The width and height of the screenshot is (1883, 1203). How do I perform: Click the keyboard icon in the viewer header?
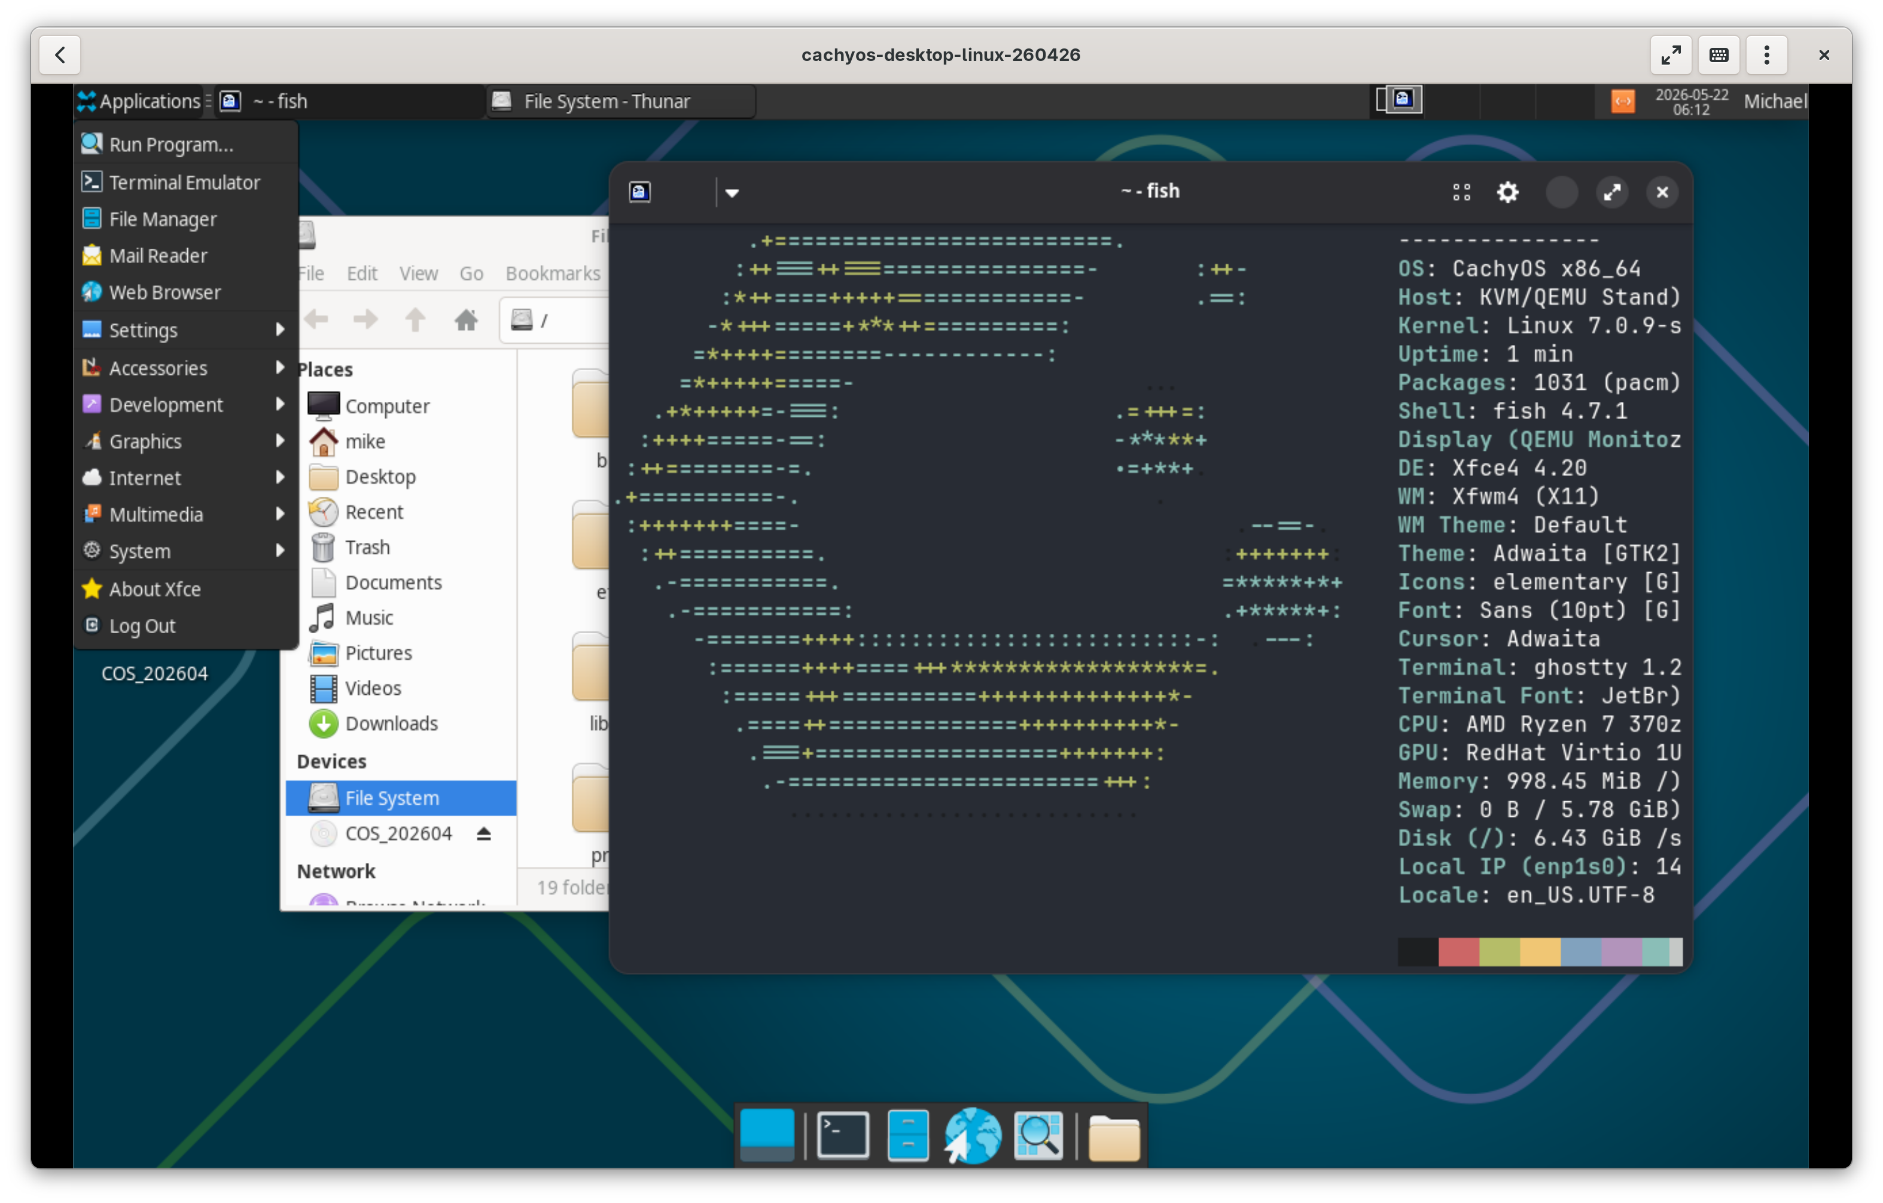pos(1719,55)
